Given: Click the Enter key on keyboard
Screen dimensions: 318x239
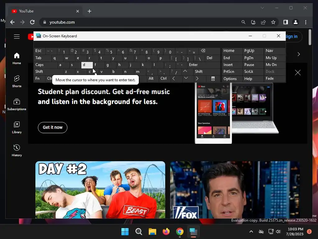Looking at the screenshot, I should pyautogui.click(x=204, y=65).
